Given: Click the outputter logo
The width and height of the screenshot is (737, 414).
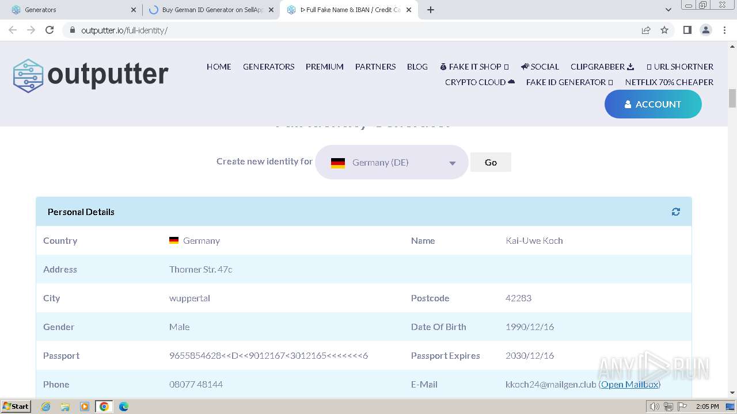Looking at the screenshot, I should click(x=91, y=75).
